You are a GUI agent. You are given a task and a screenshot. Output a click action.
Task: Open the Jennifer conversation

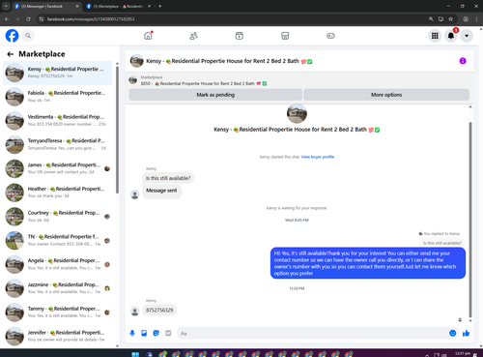click(x=57, y=336)
